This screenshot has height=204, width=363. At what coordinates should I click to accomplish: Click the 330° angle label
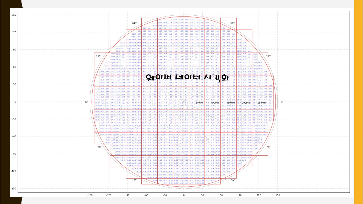(269, 56)
